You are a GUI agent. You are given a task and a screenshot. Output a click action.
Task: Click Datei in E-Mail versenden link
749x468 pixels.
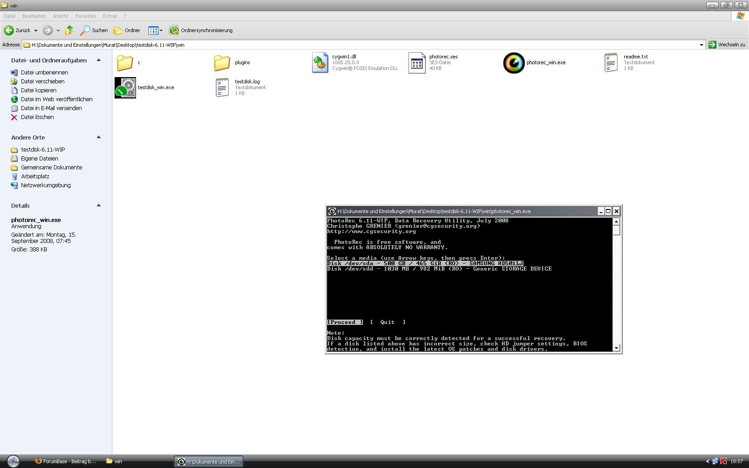coord(51,108)
